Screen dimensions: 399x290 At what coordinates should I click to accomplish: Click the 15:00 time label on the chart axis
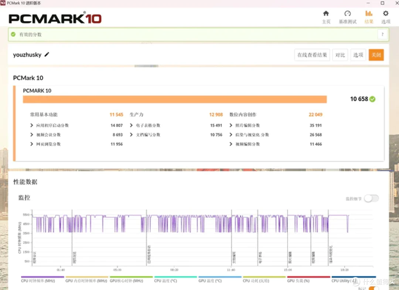pyautogui.click(x=288, y=270)
